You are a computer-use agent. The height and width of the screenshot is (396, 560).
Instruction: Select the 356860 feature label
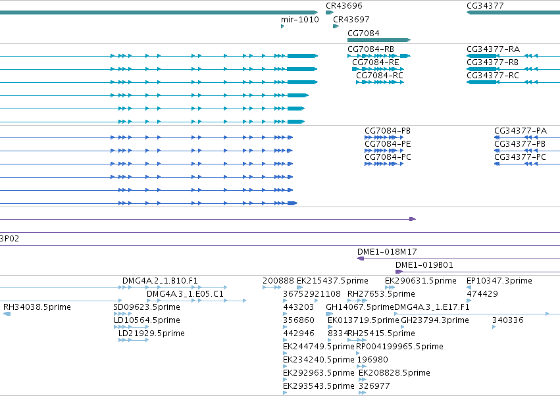tap(299, 320)
